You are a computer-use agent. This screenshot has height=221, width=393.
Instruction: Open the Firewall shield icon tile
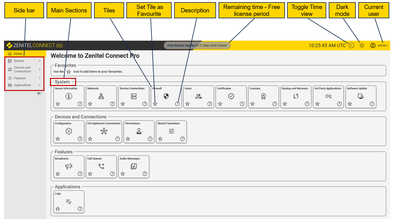coord(166,96)
